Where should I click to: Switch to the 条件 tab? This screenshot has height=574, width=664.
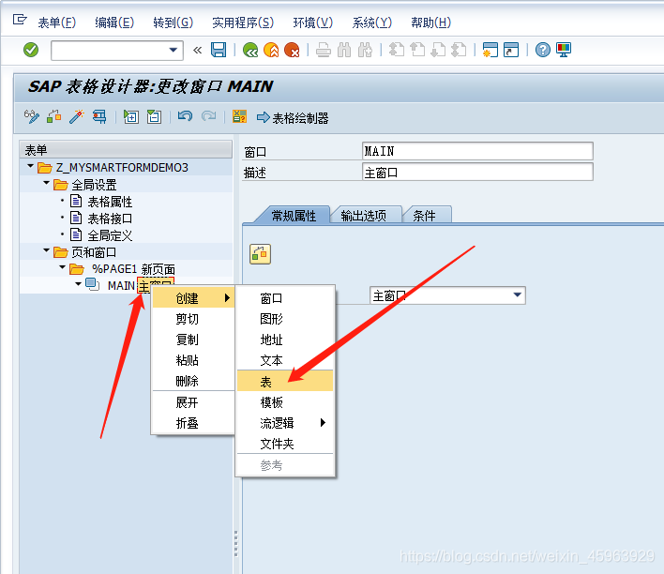click(x=424, y=216)
